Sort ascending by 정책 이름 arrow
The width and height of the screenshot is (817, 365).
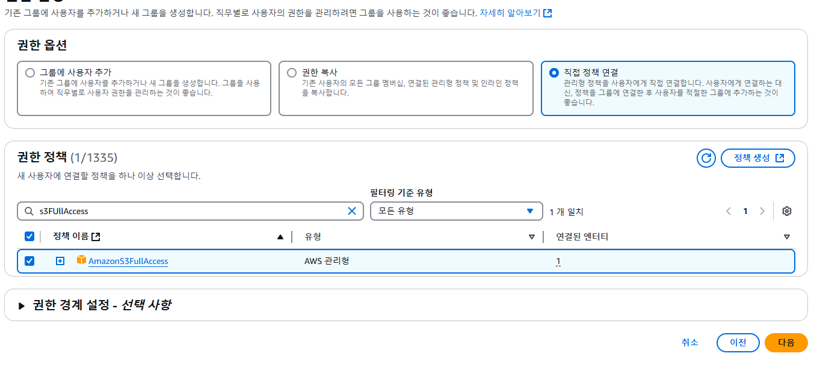(x=280, y=237)
